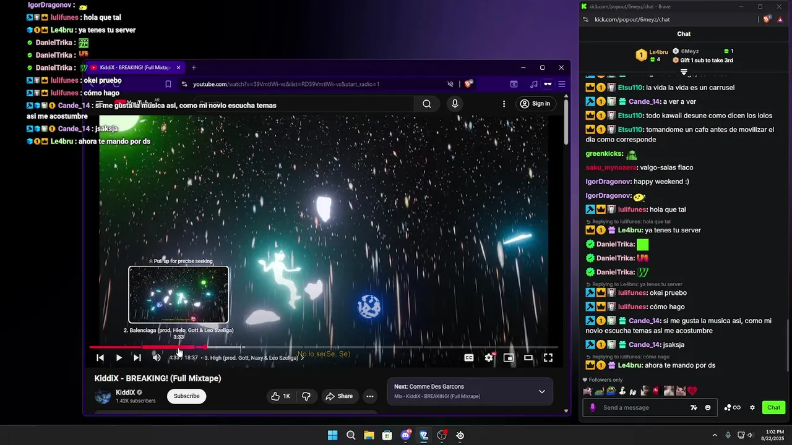This screenshot has width=792, height=445.
Task: Open chapter '3. High (prod. Gott...' list
Action: coord(254,358)
